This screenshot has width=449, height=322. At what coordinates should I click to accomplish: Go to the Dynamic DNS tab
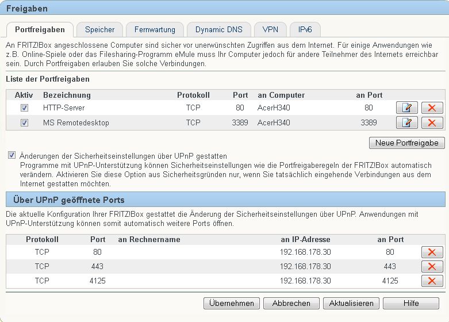coord(218,29)
